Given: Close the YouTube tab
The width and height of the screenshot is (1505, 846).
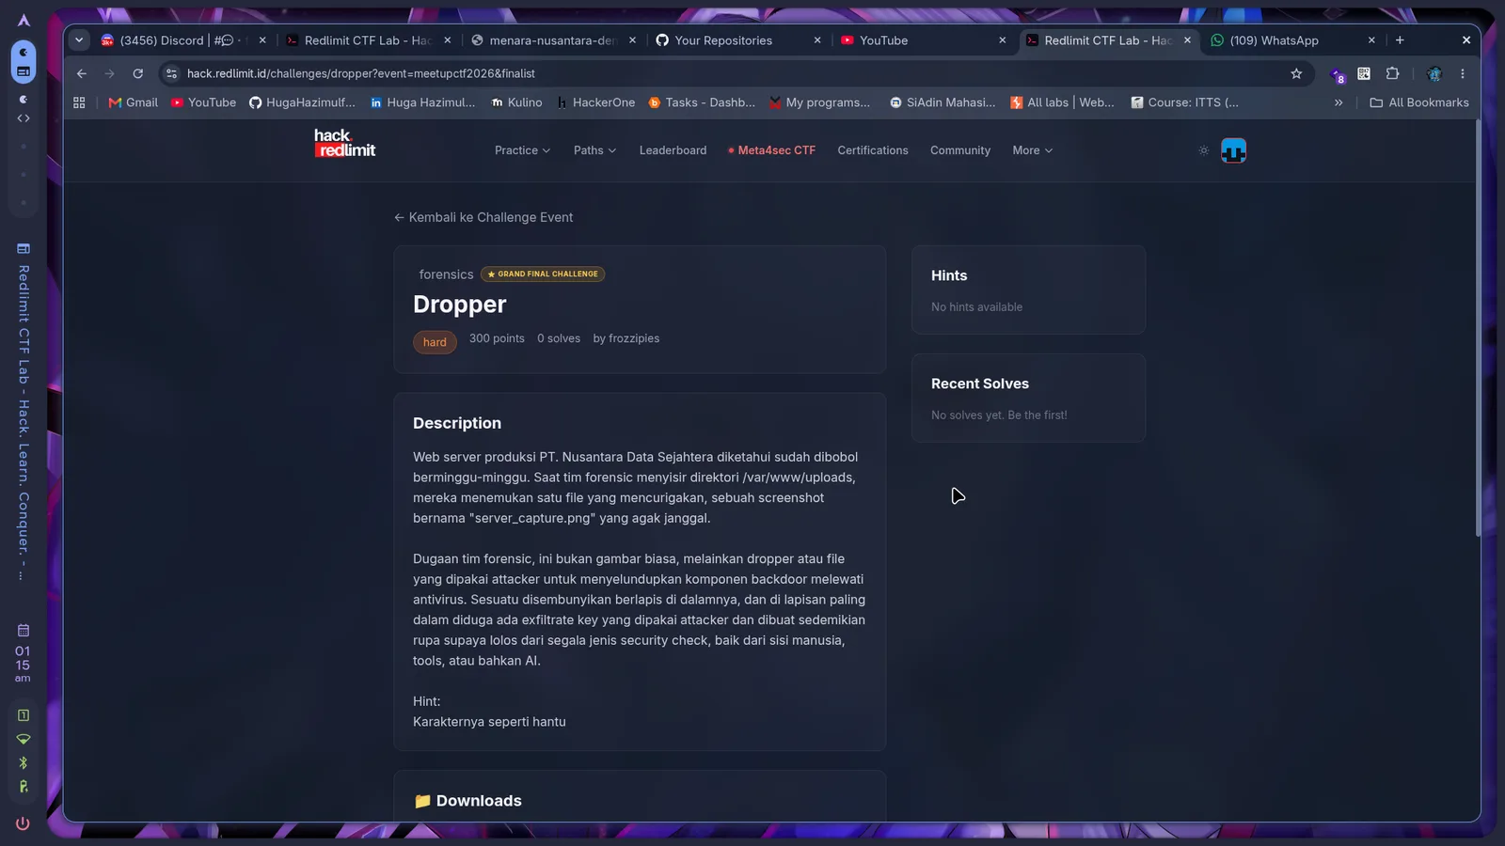Looking at the screenshot, I should coord(1002,40).
